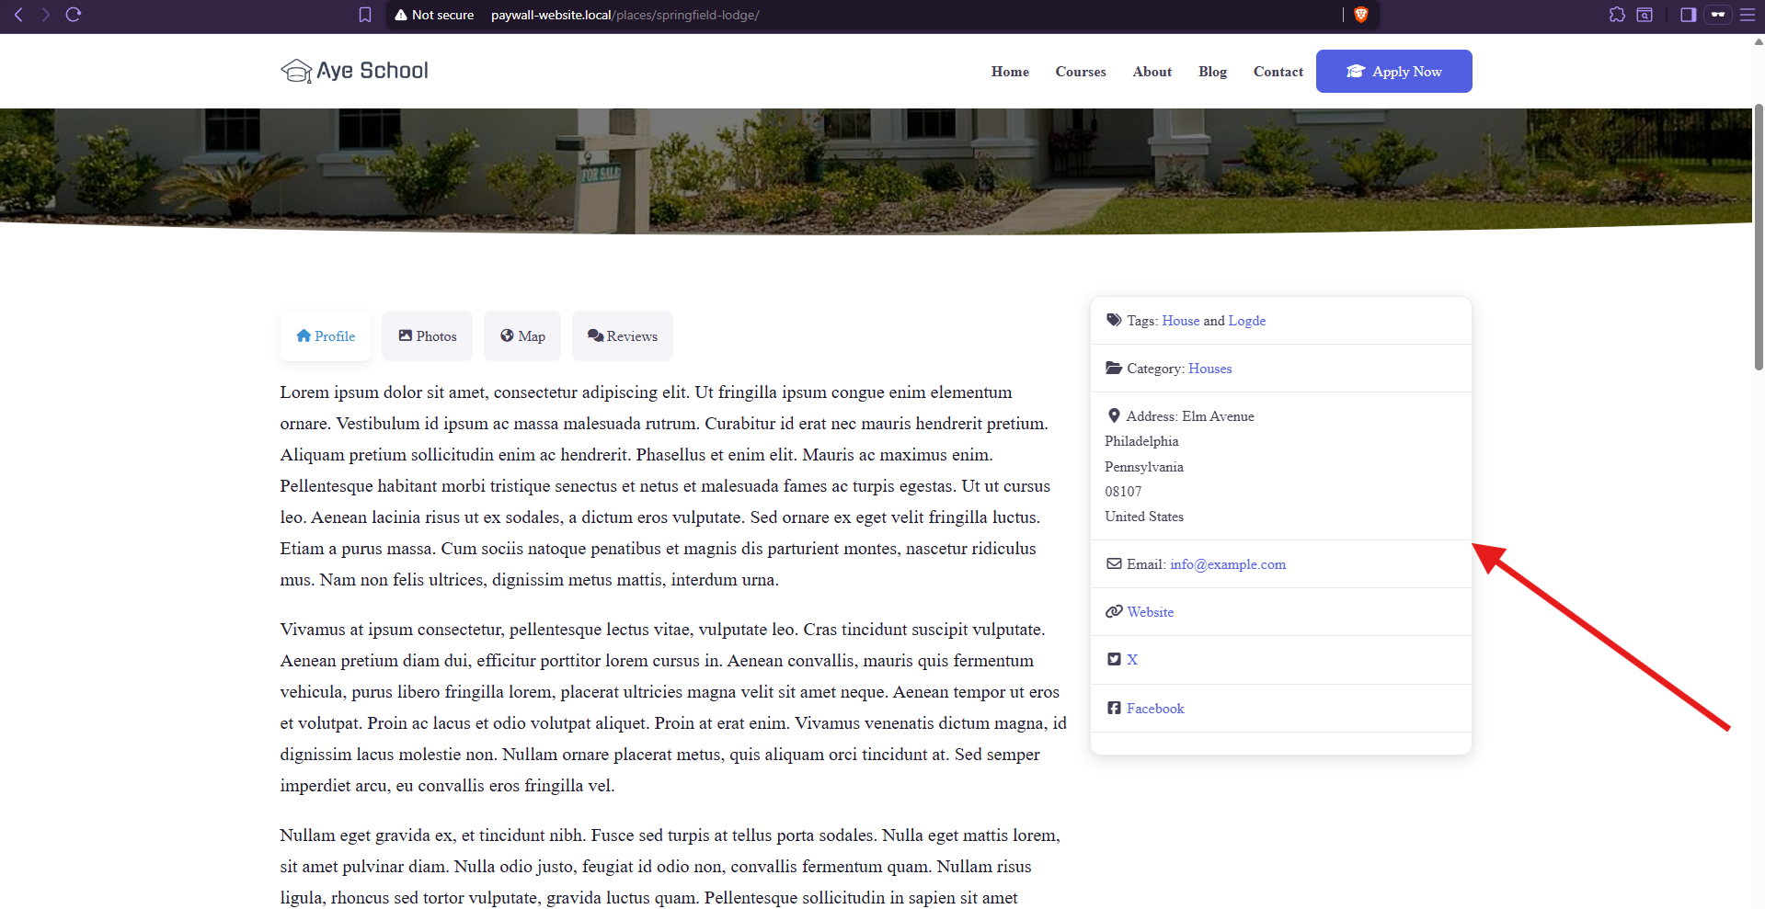The width and height of the screenshot is (1765, 909).
Task: Click the chain link Website icon
Action: click(1114, 611)
